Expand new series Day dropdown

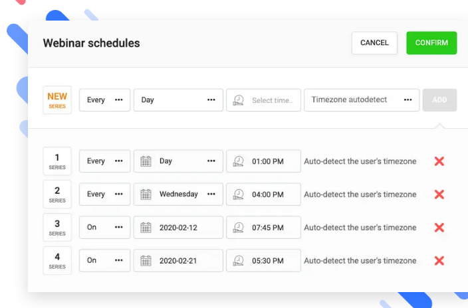click(178, 100)
